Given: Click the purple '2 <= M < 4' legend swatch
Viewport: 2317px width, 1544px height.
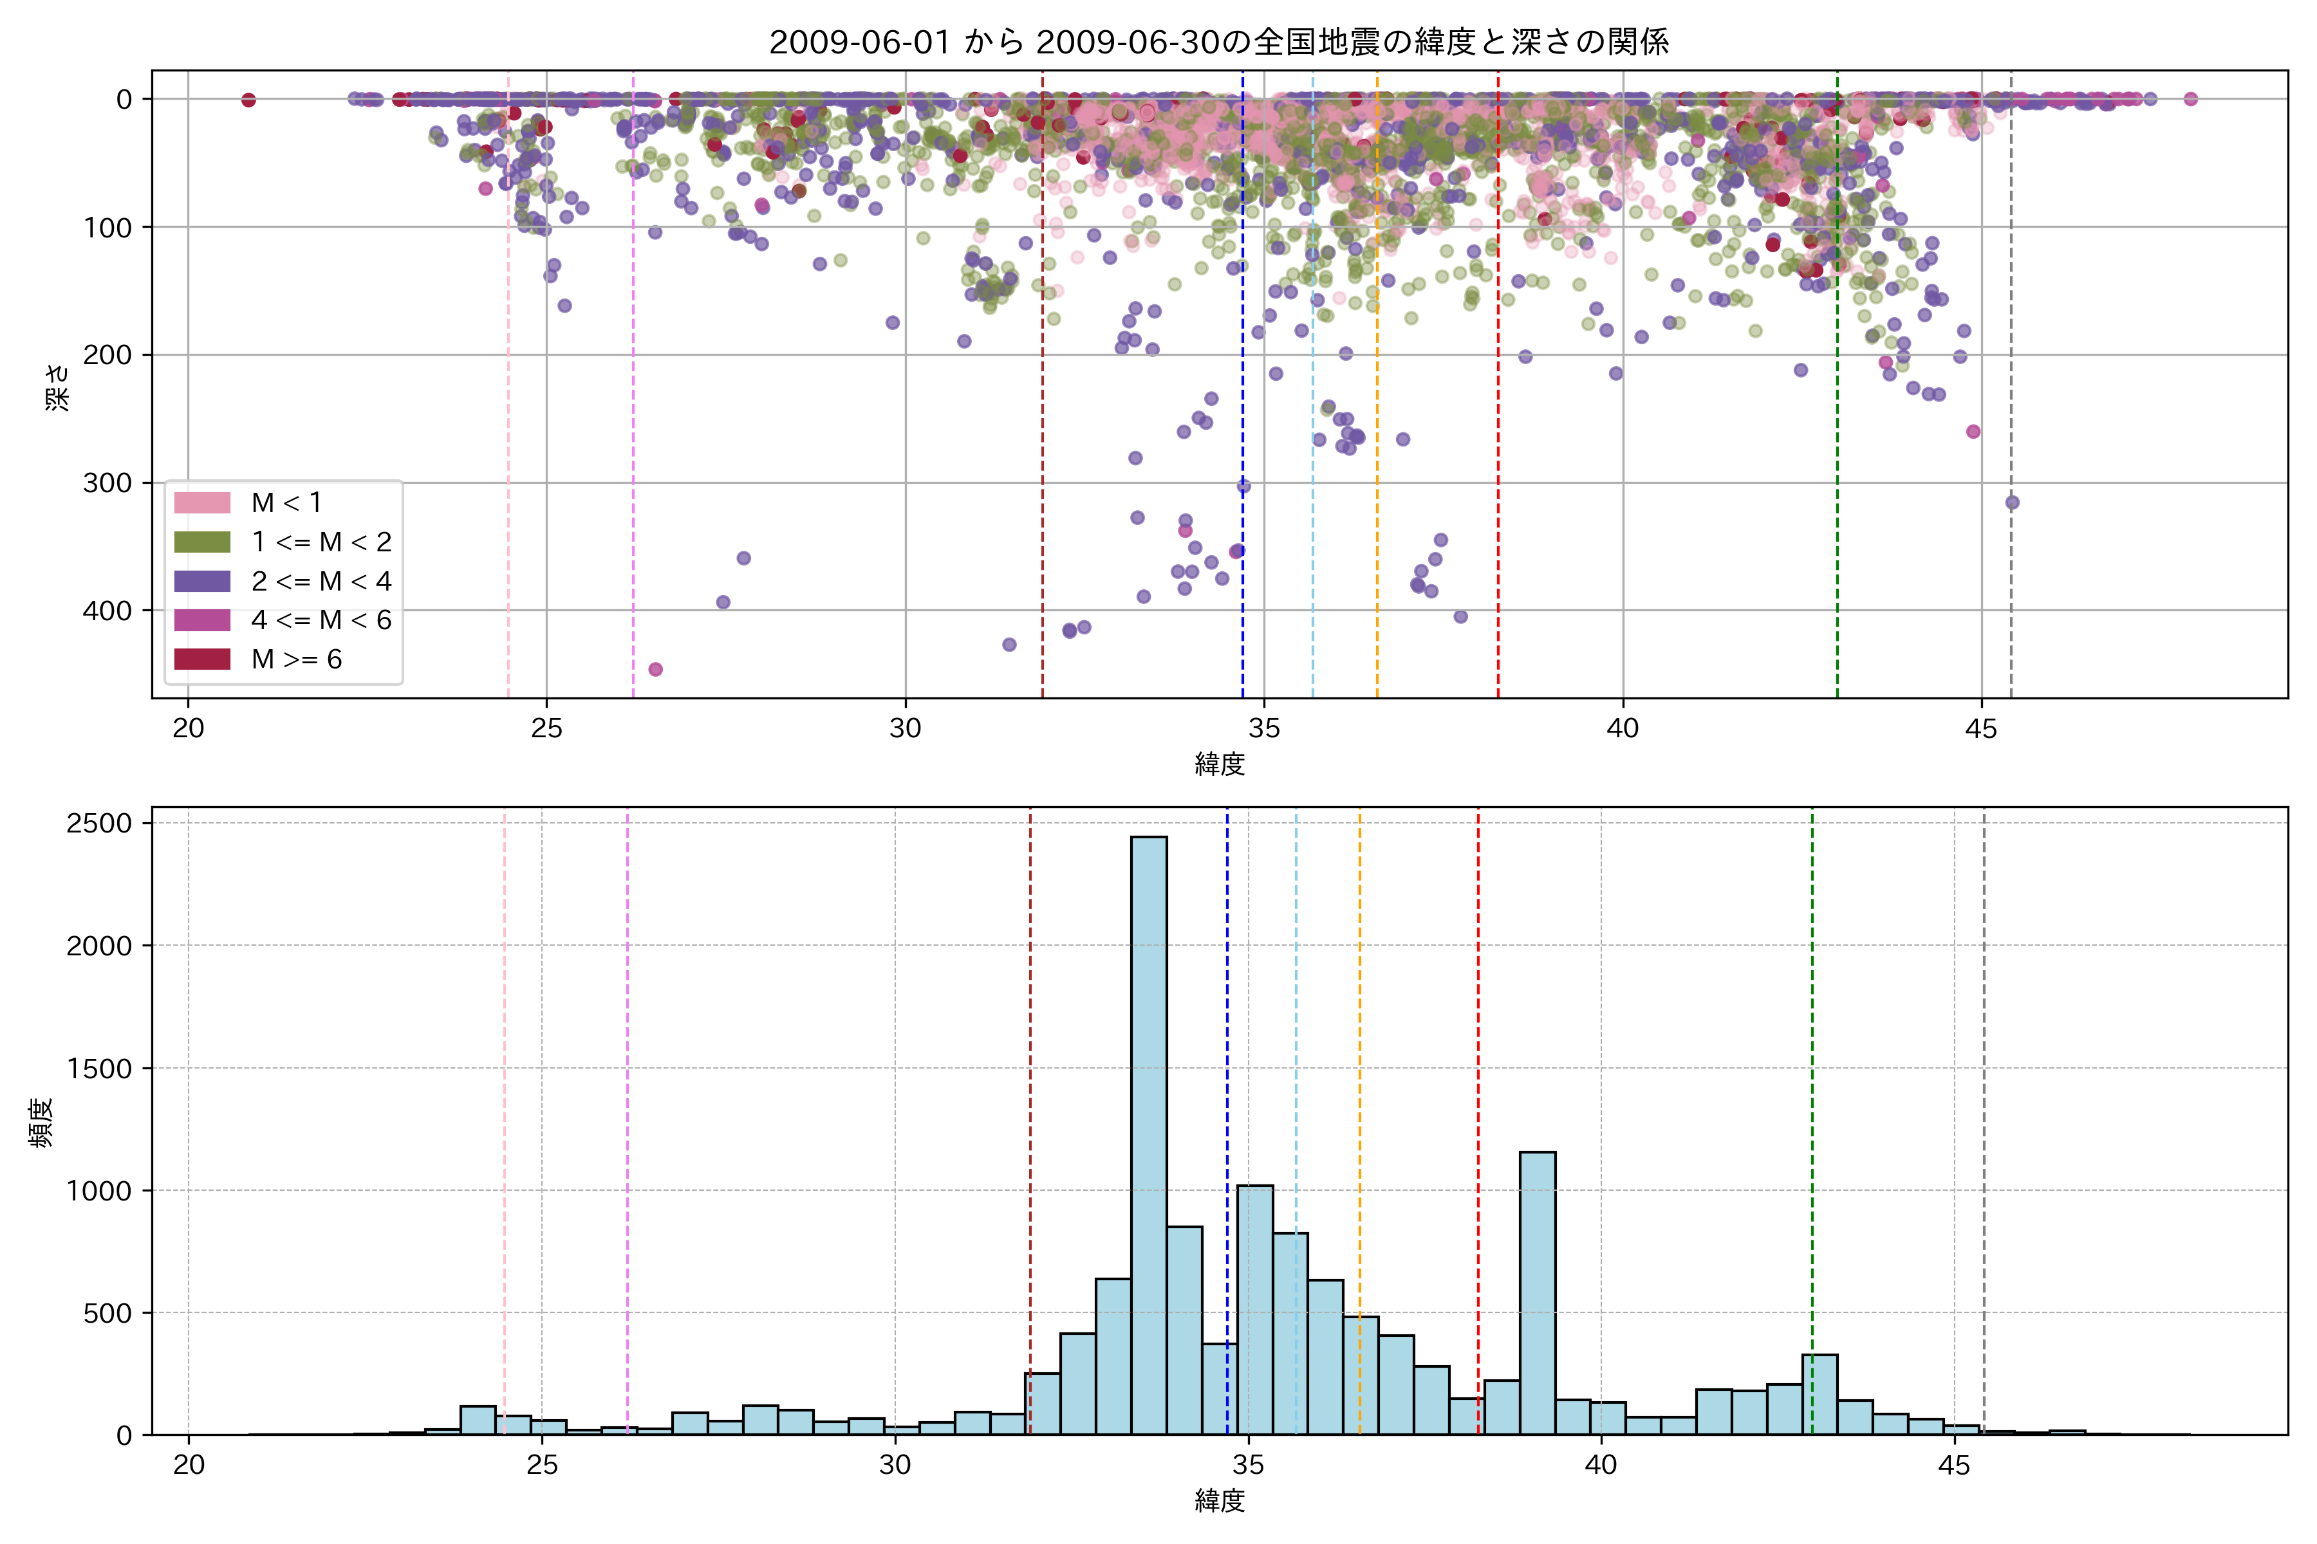Looking at the screenshot, I should coord(202,581).
